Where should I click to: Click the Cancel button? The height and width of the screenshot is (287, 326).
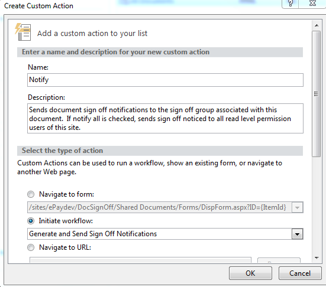tap(300, 273)
